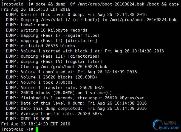
Task: Click 'DUMP IS DONE' line
Action: click(x=28, y=119)
